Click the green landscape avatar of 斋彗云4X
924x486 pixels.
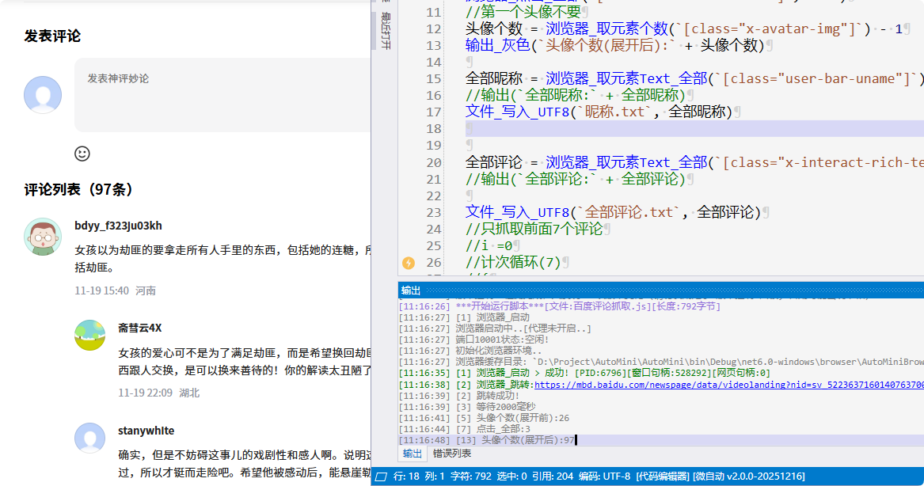point(89,335)
